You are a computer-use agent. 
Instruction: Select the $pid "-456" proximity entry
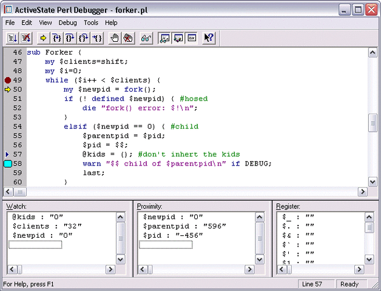pos(173,235)
